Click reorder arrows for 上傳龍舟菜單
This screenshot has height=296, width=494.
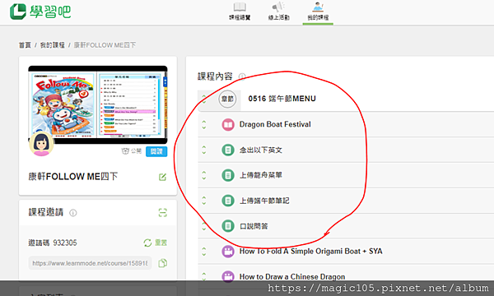click(x=204, y=175)
